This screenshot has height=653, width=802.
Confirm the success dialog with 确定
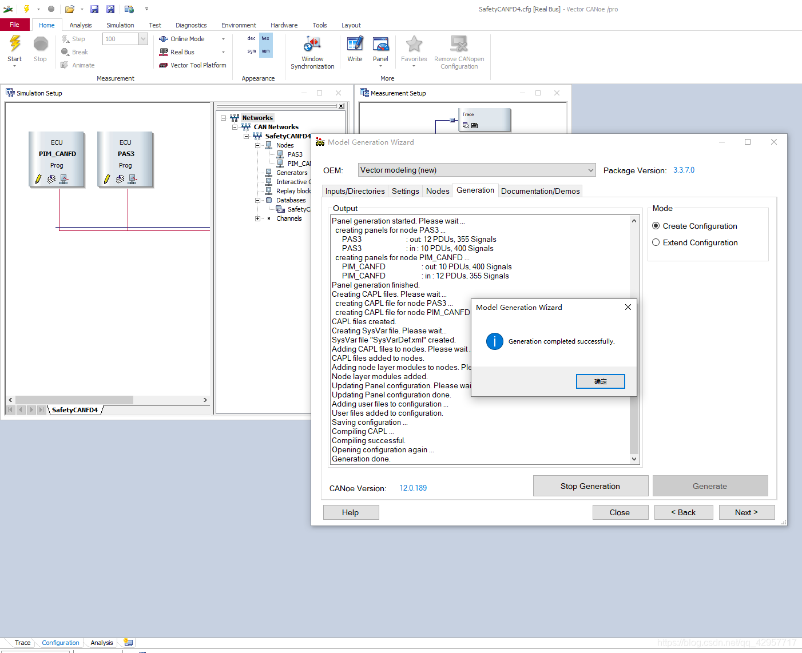point(601,381)
